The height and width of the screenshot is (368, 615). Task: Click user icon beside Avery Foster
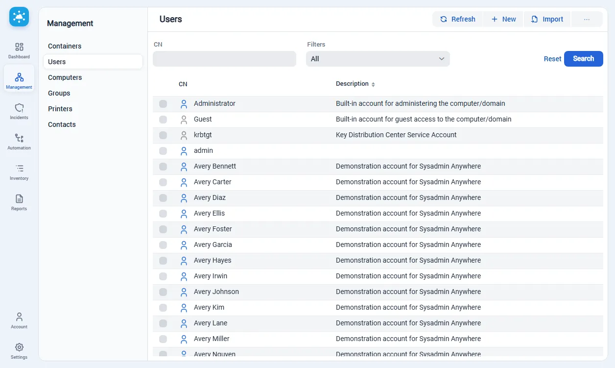pyautogui.click(x=184, y=229)
